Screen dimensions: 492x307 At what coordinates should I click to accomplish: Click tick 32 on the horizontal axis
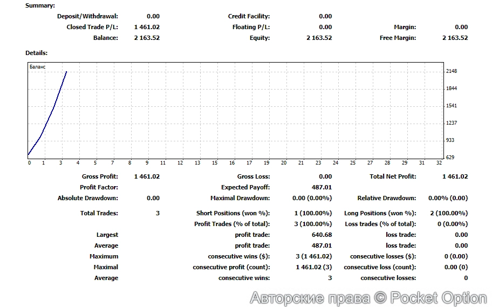point(439,163)
